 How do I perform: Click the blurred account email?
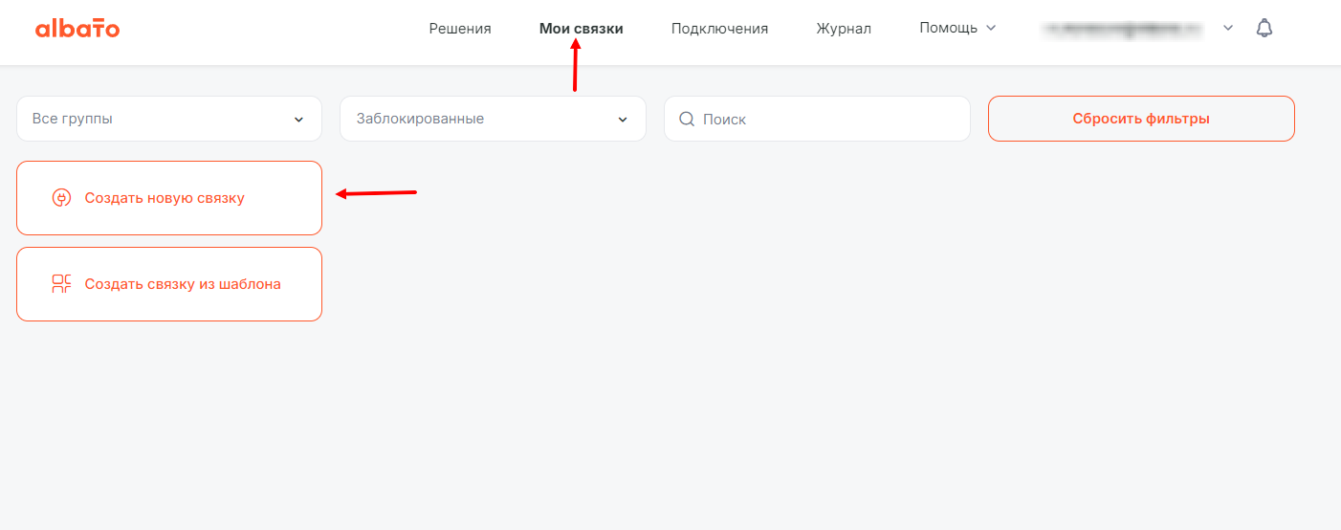(x=1122, y=29)
